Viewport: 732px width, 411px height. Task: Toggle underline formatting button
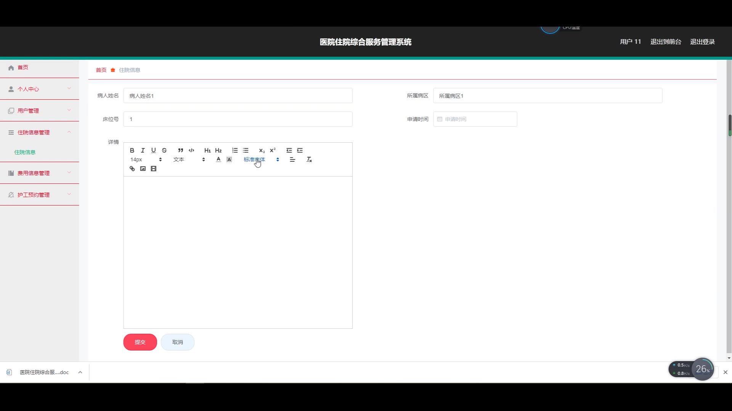pos(153,150)
